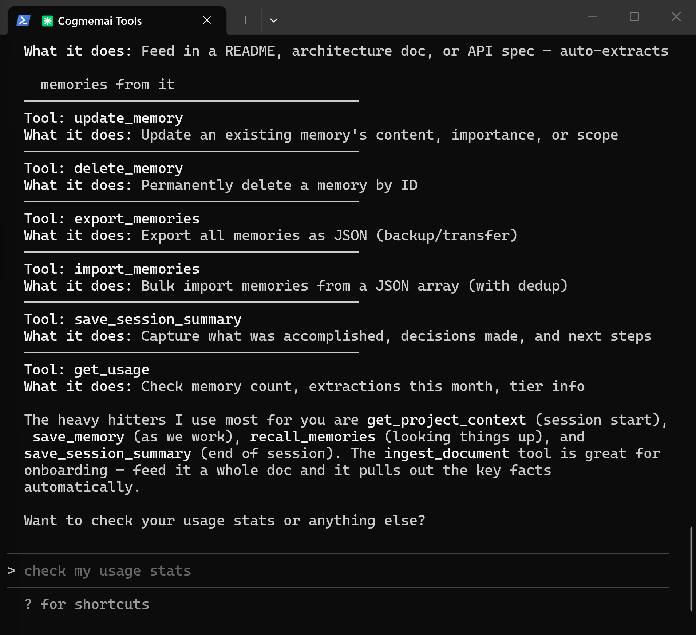Open the new tab profile dropdown
This screenshot has height=635, width=696.
click(274, 20)
